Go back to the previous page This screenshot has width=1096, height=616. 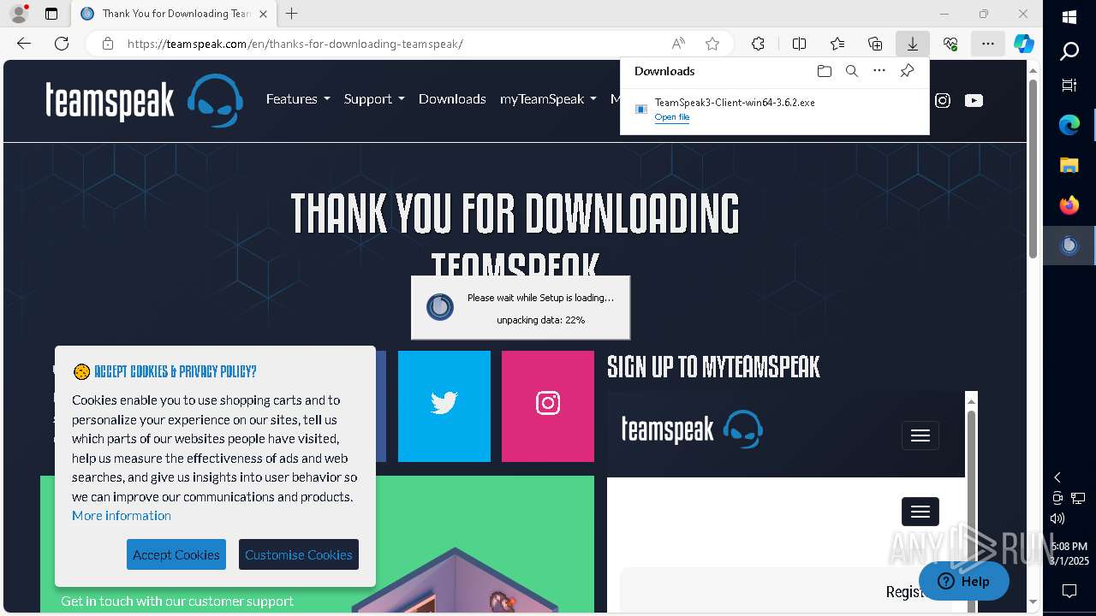tap(24, 44)
